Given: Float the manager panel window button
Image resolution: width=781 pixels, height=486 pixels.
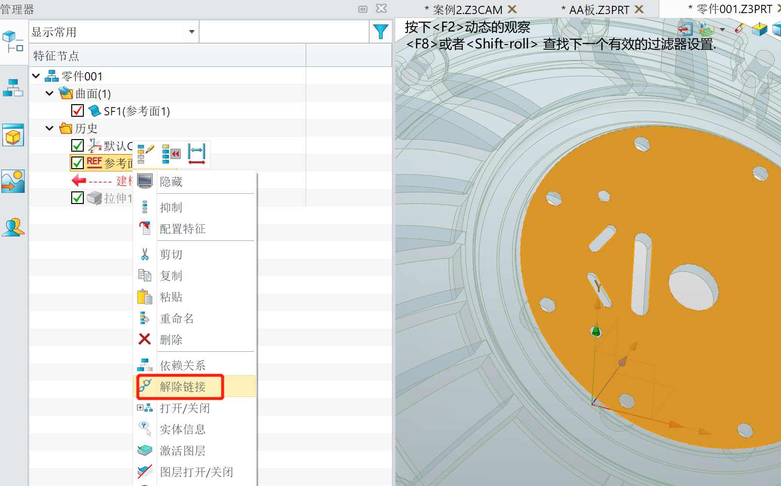Looking at the screenshot, I should 363,9.
